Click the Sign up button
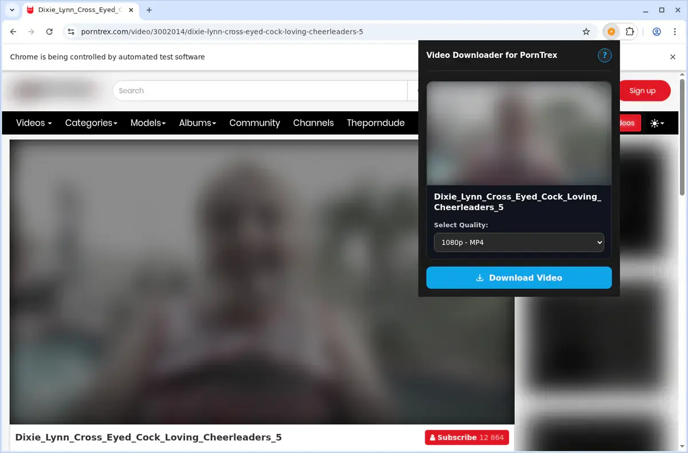Image resolution: width=688 pixels, height=453 pixels. coord(643,91)
